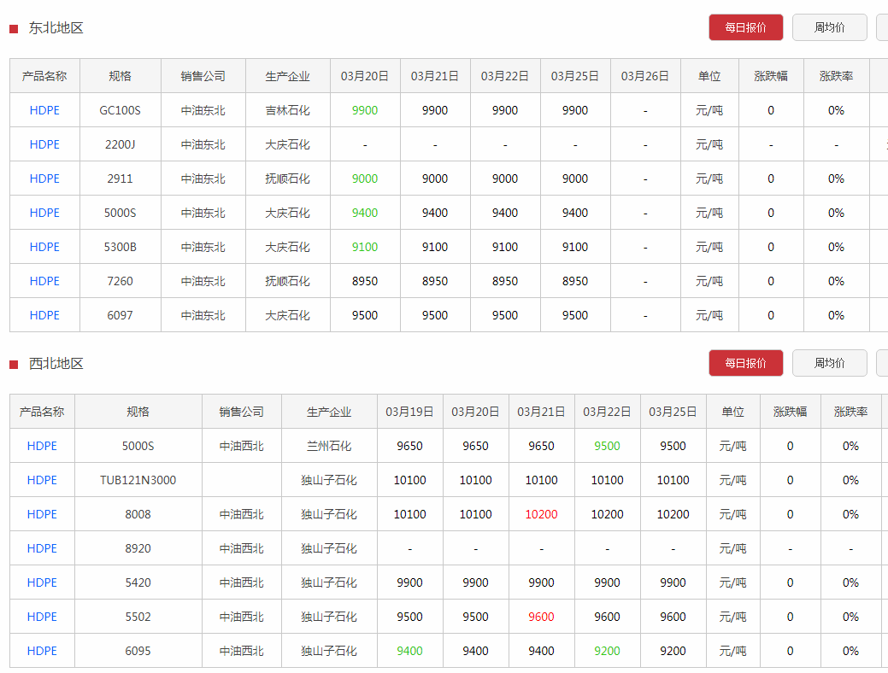Click the 8920 specification cell
The height and width of the screenshot is (673, 888).
click(x=138, y=548)
